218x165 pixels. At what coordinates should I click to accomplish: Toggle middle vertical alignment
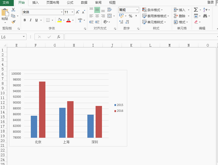[97, 10]
